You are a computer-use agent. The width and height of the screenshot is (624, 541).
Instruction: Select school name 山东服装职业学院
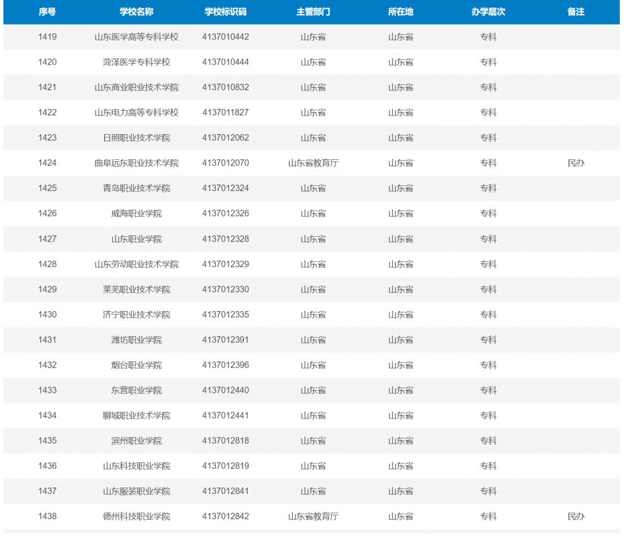pos(137,491)
